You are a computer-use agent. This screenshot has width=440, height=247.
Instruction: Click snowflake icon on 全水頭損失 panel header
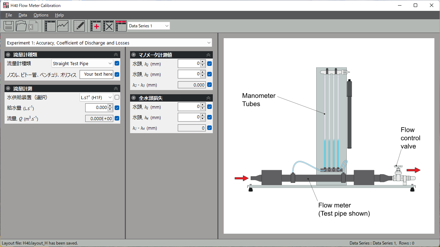pyautogui.click(x=134, y=98)
